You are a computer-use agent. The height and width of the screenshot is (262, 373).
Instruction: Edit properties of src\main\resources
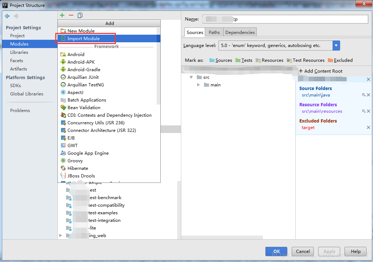[x=364, y=111]
